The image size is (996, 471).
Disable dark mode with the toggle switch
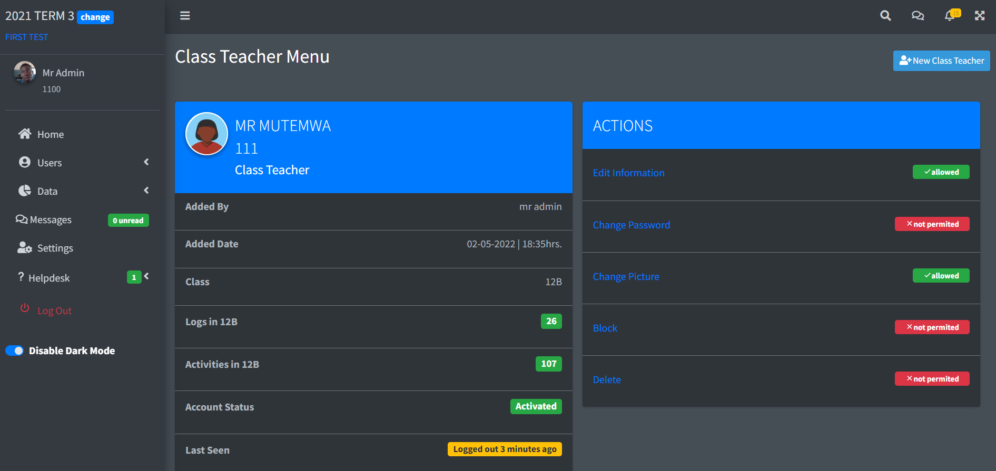15,350
